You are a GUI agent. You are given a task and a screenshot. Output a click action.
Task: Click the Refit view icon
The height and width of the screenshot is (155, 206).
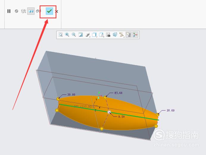point(60,35)
